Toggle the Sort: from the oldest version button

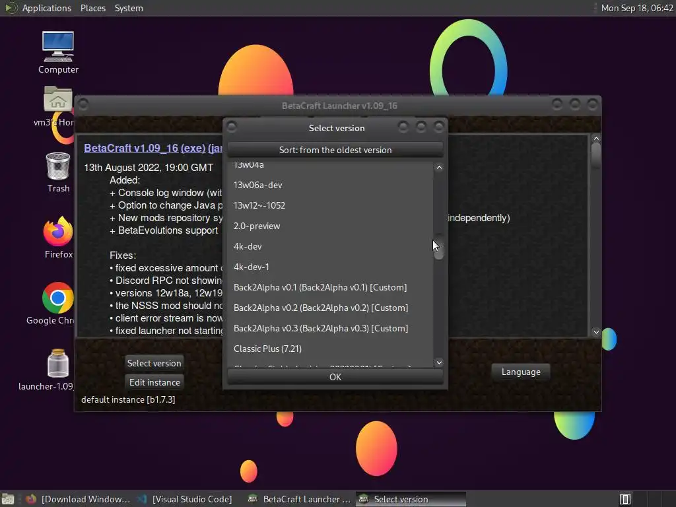pos(335,150)
